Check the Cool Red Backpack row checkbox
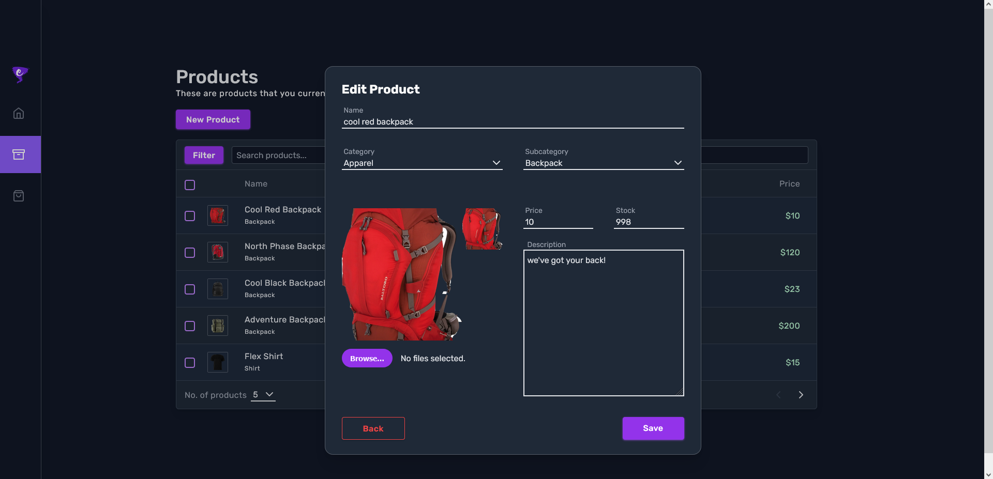The image size is (993, 479). [x=190, y=216]
